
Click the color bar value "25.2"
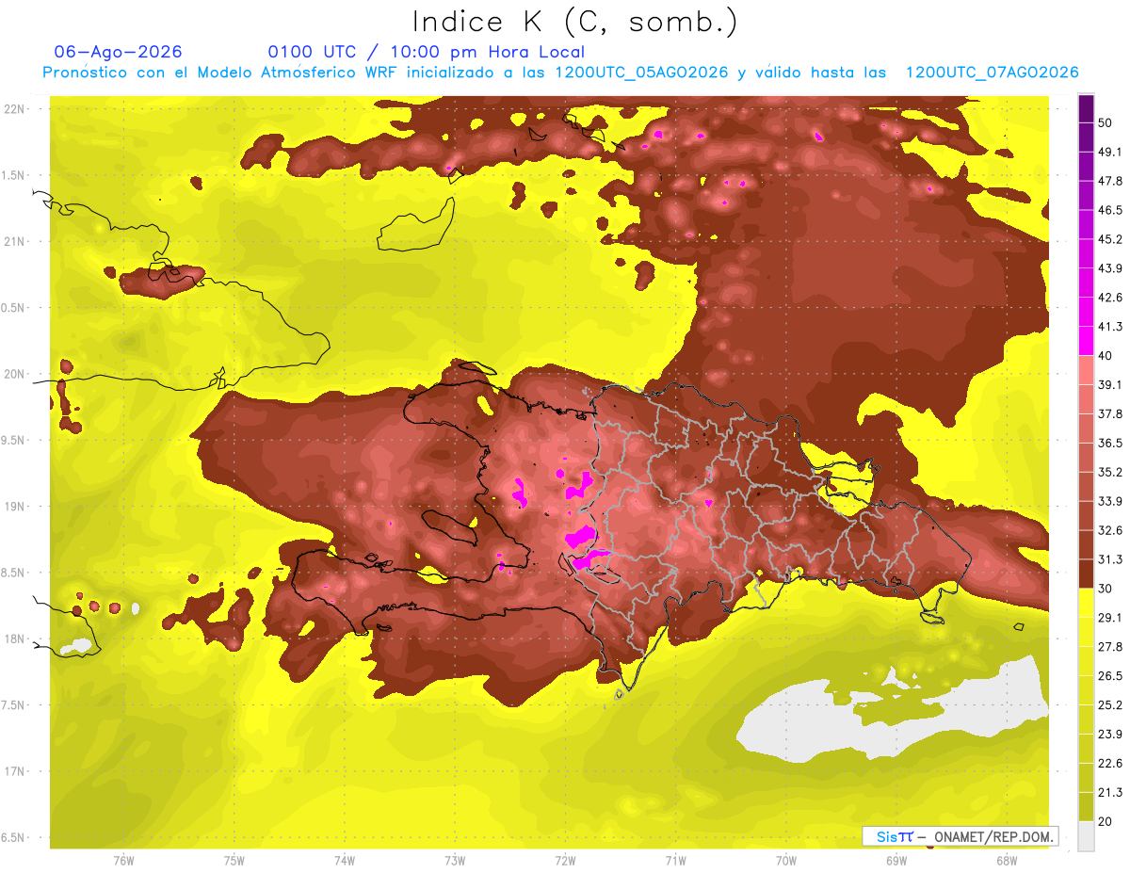[1109, 705]
